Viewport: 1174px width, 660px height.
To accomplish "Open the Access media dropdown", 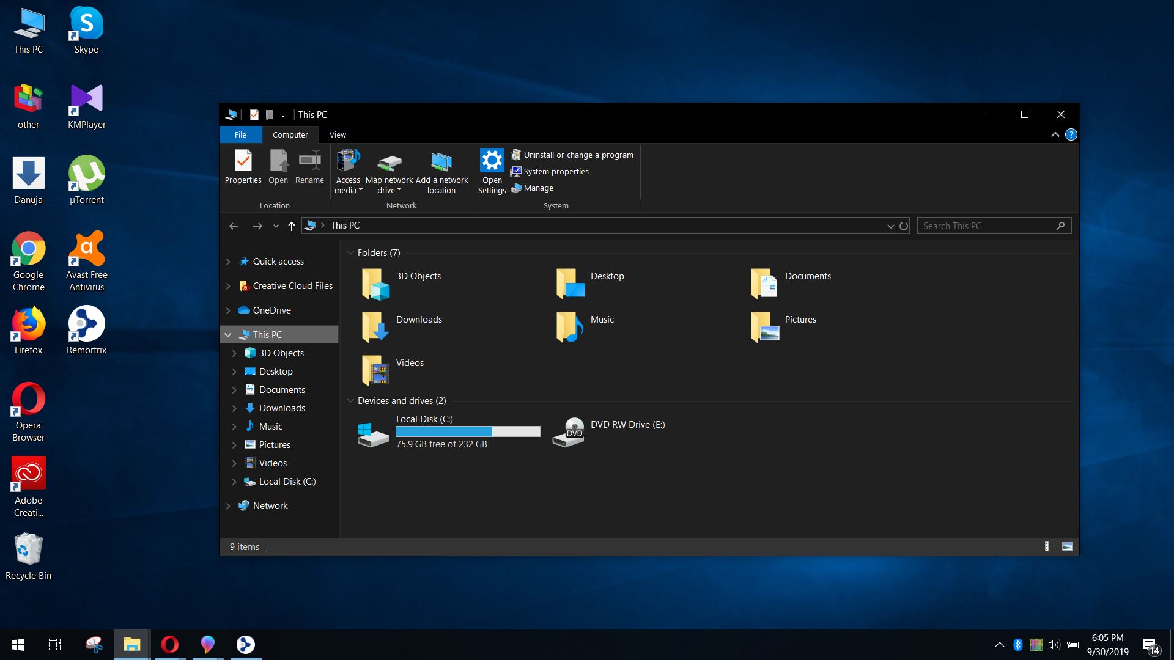I will tap(348, 172).
